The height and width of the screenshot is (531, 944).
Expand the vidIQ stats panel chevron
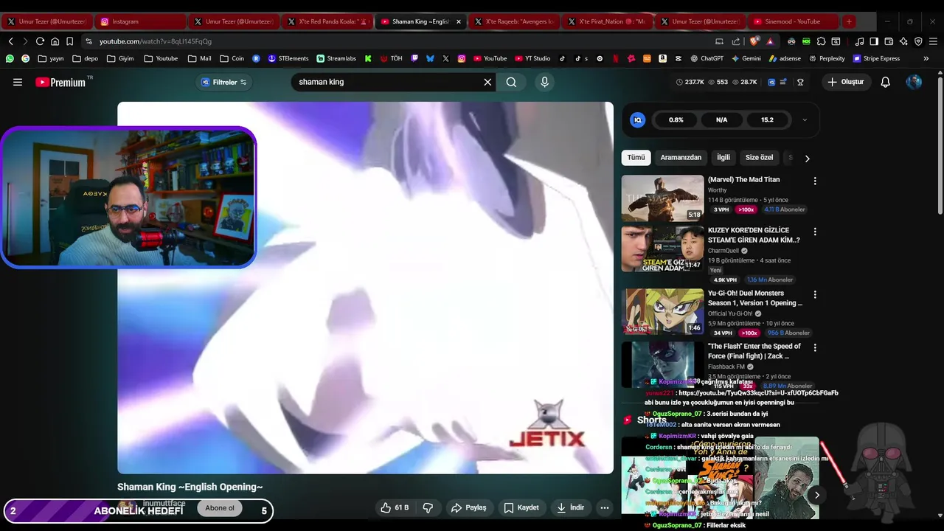805,119
